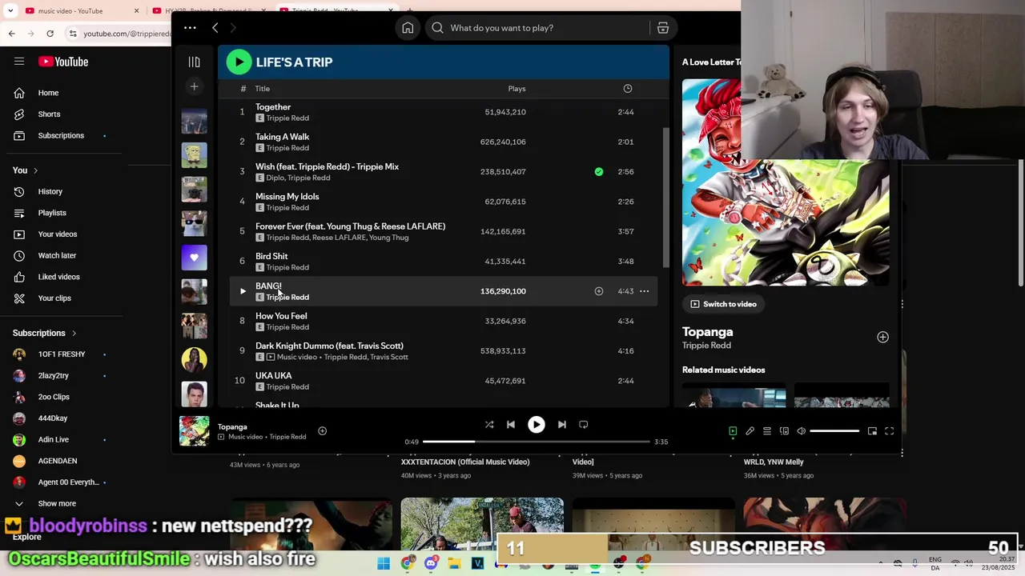Open Trippie Redd link under Topanga title
The image size is (1025, 576).
706,346
